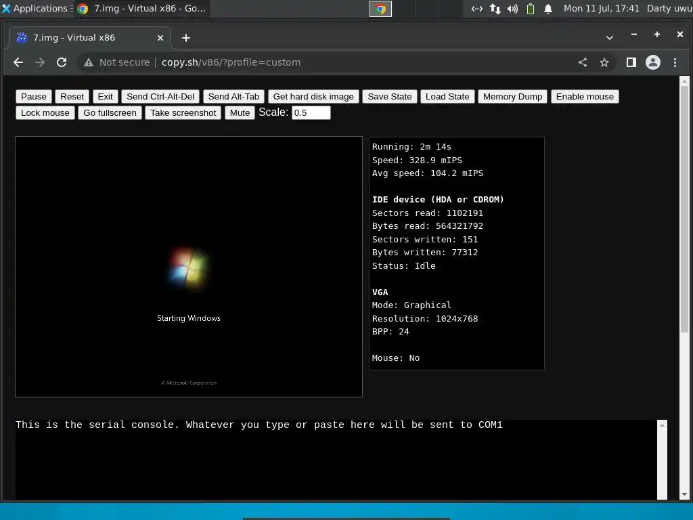Send Ctrl-Alt-Del to the virtual machine
Viewport: 693px width, 520px height.
tap(160, 96)
